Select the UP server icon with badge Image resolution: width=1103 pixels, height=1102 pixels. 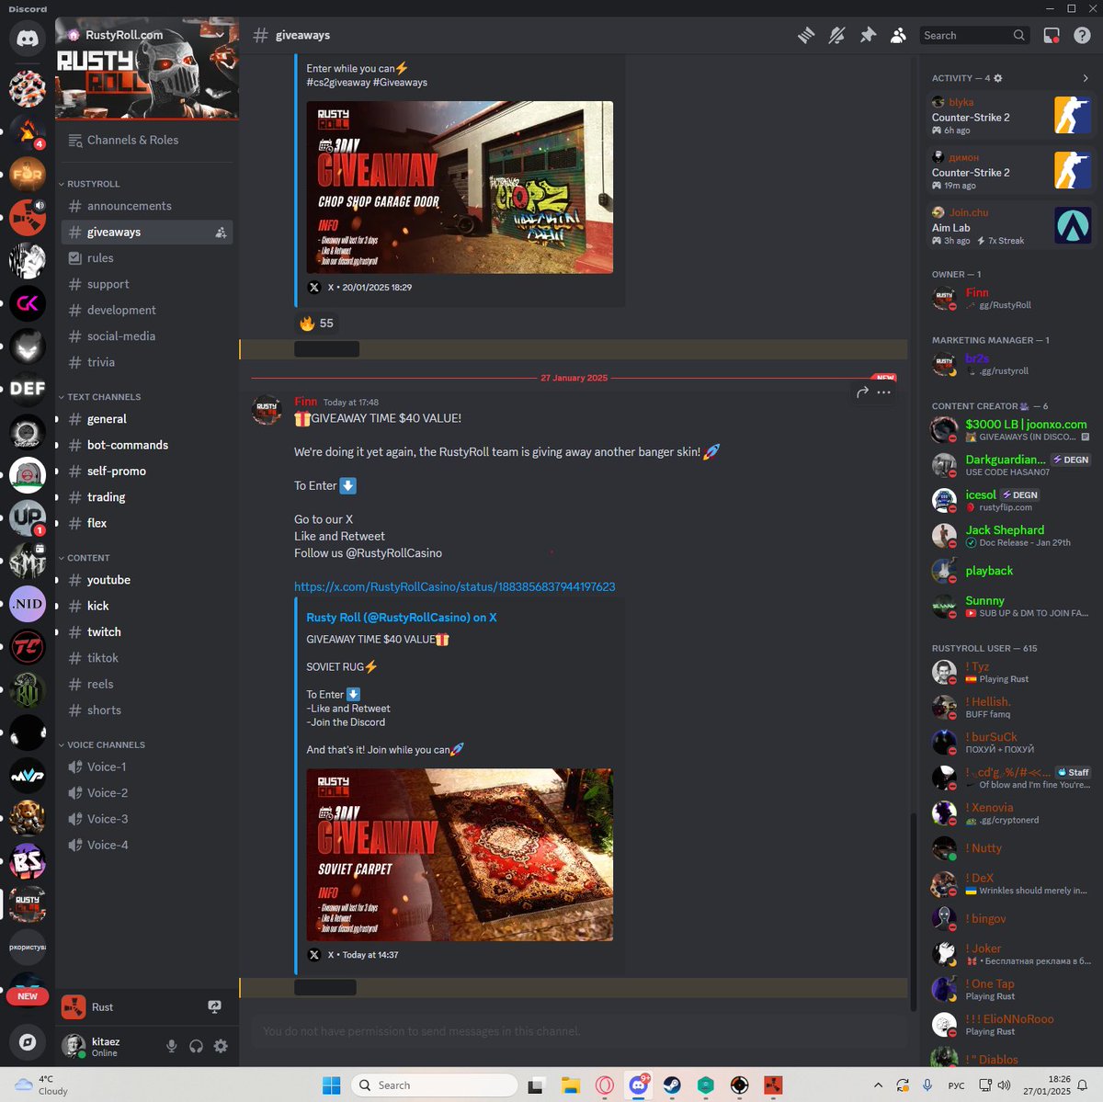28,517
